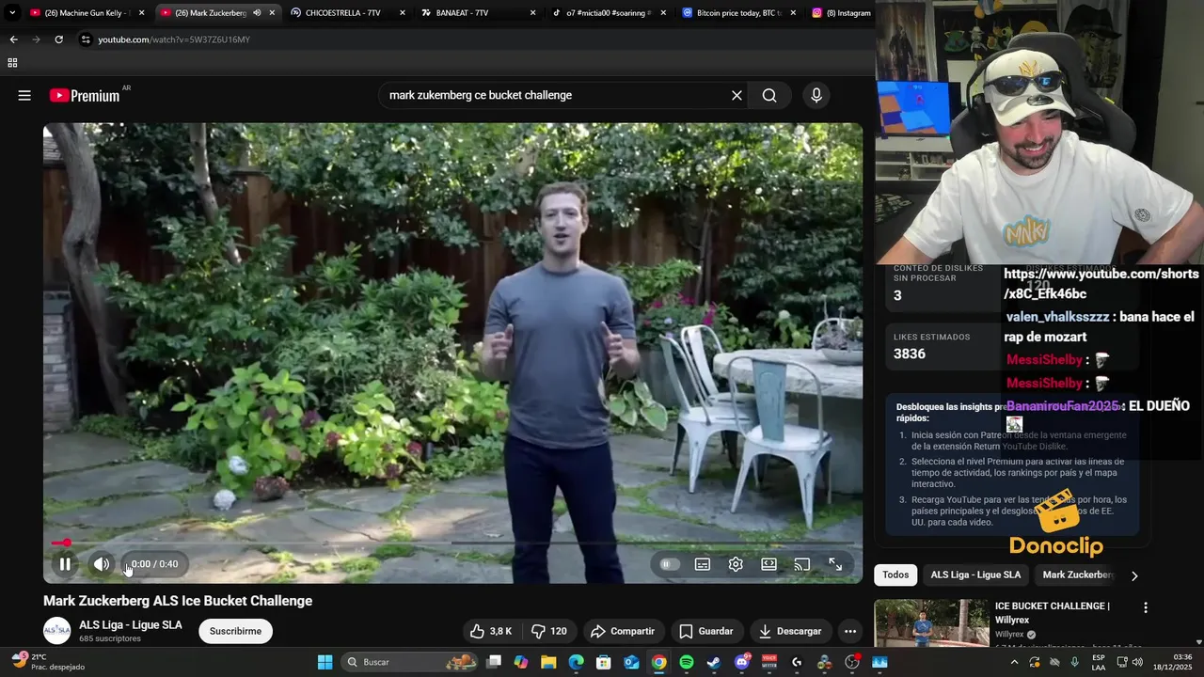
Task: Open Voicemeeter from the taskbar
Action: (x=769, y=662)
